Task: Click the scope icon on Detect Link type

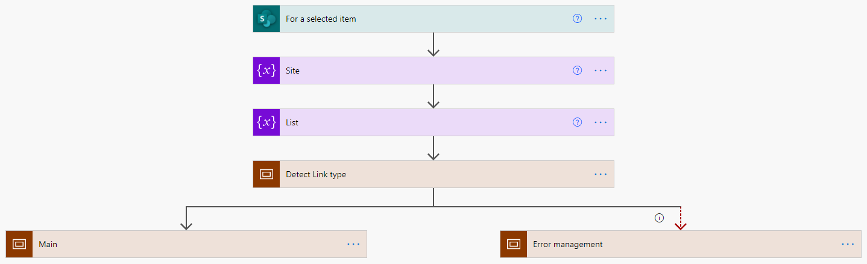Action: pyautogui.click(x=266, y=174)
